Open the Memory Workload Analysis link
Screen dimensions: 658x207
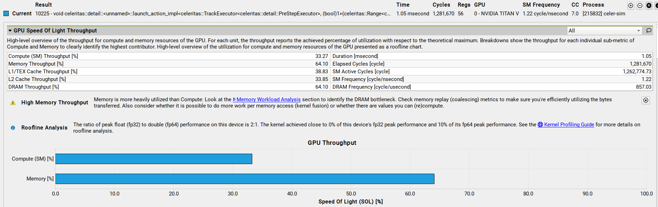268,99
